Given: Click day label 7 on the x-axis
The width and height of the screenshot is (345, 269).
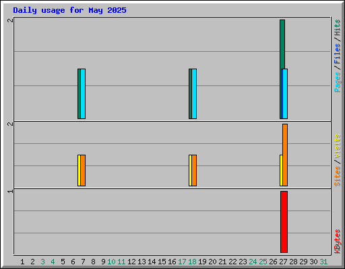Looking at the screenshot, I should click(x=83, y=262).
